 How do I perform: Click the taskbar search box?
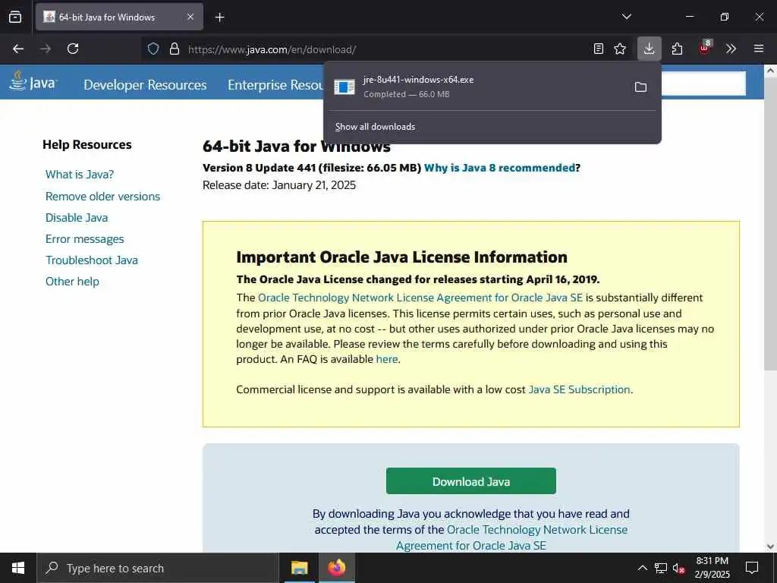tap(158, 568)
